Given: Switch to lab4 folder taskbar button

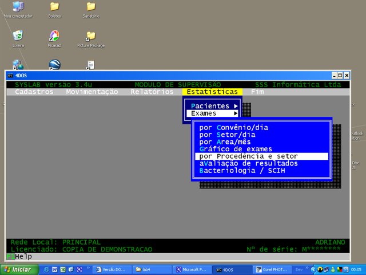Looking at the screenshot, I should [152, 270].
